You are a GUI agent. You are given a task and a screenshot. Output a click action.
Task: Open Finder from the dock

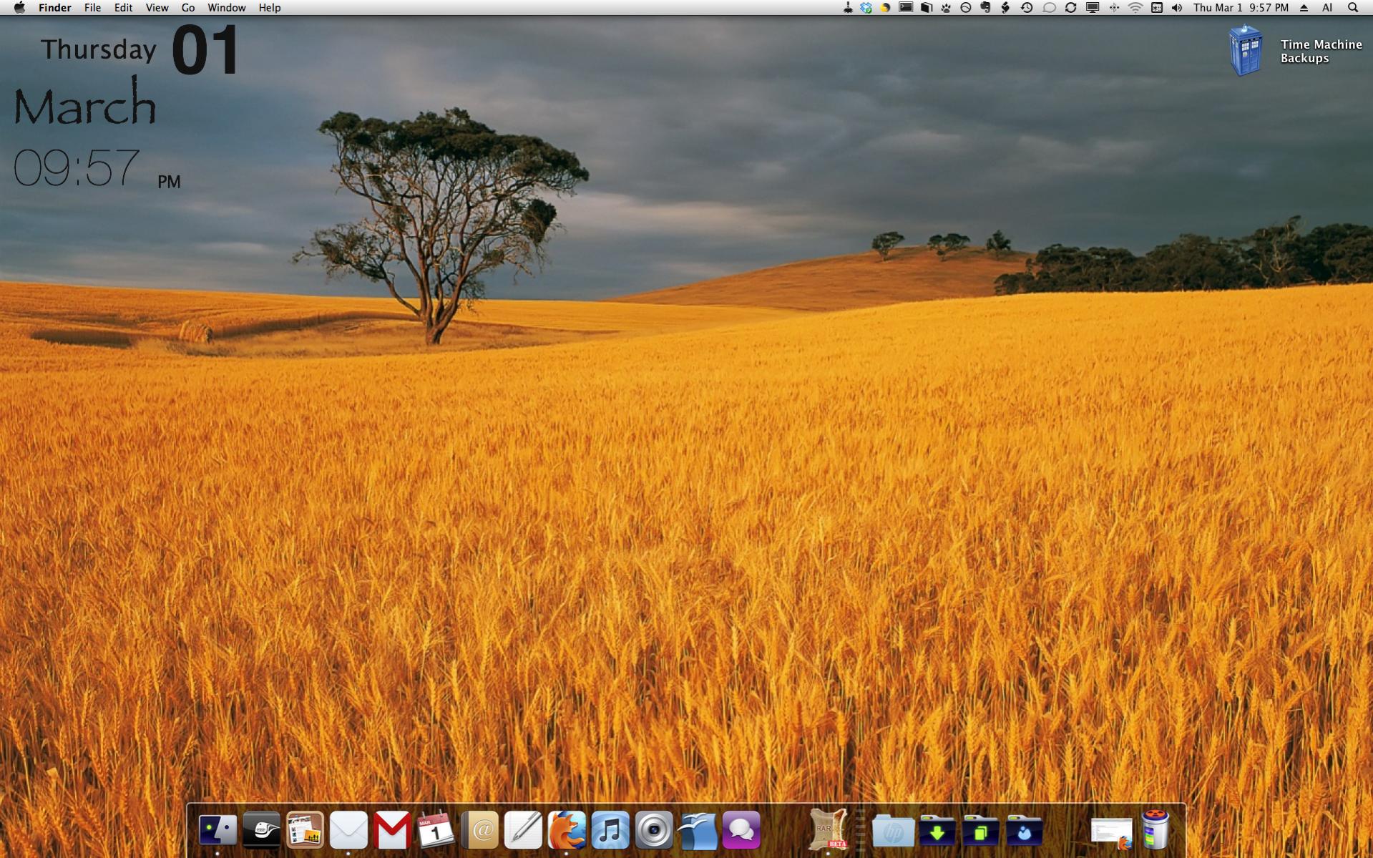click(x=218, y=830)
